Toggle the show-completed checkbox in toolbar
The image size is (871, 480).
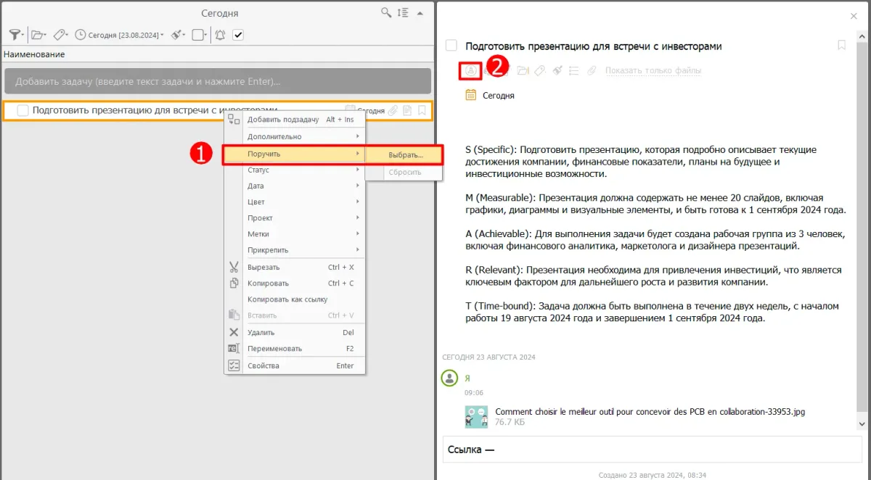pyautogui.click(x=238, y=35)
